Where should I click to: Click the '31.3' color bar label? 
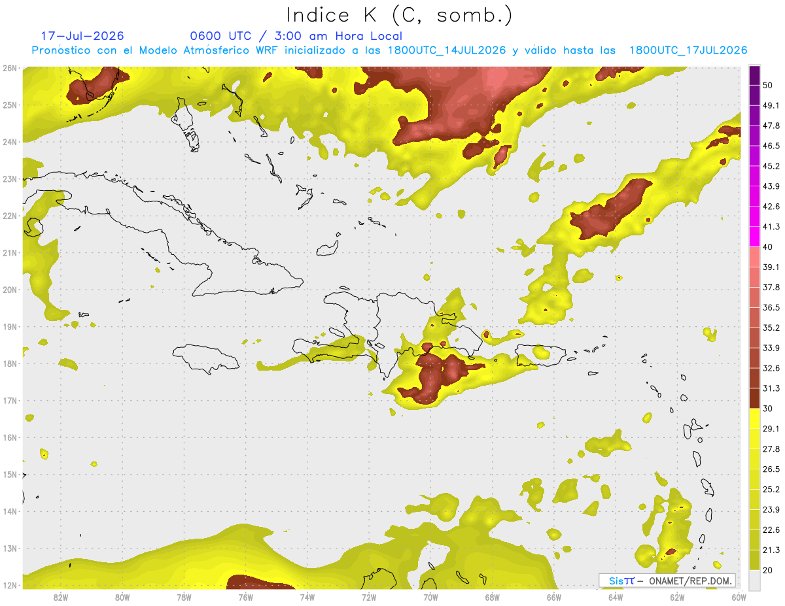[x=771, y=388]
